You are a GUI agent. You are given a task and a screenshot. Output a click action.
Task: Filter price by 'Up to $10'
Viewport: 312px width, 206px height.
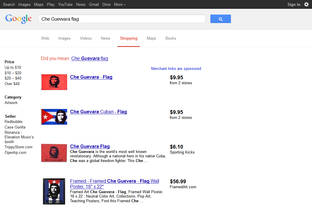click(13, 68)
